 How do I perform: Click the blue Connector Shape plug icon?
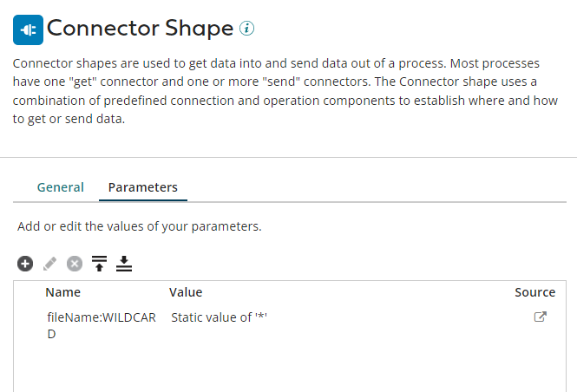point(28,29)
